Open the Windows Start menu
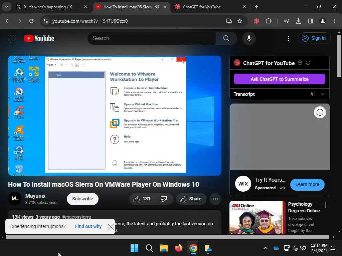This screenshot has height=256, width=342. [134, 248]
